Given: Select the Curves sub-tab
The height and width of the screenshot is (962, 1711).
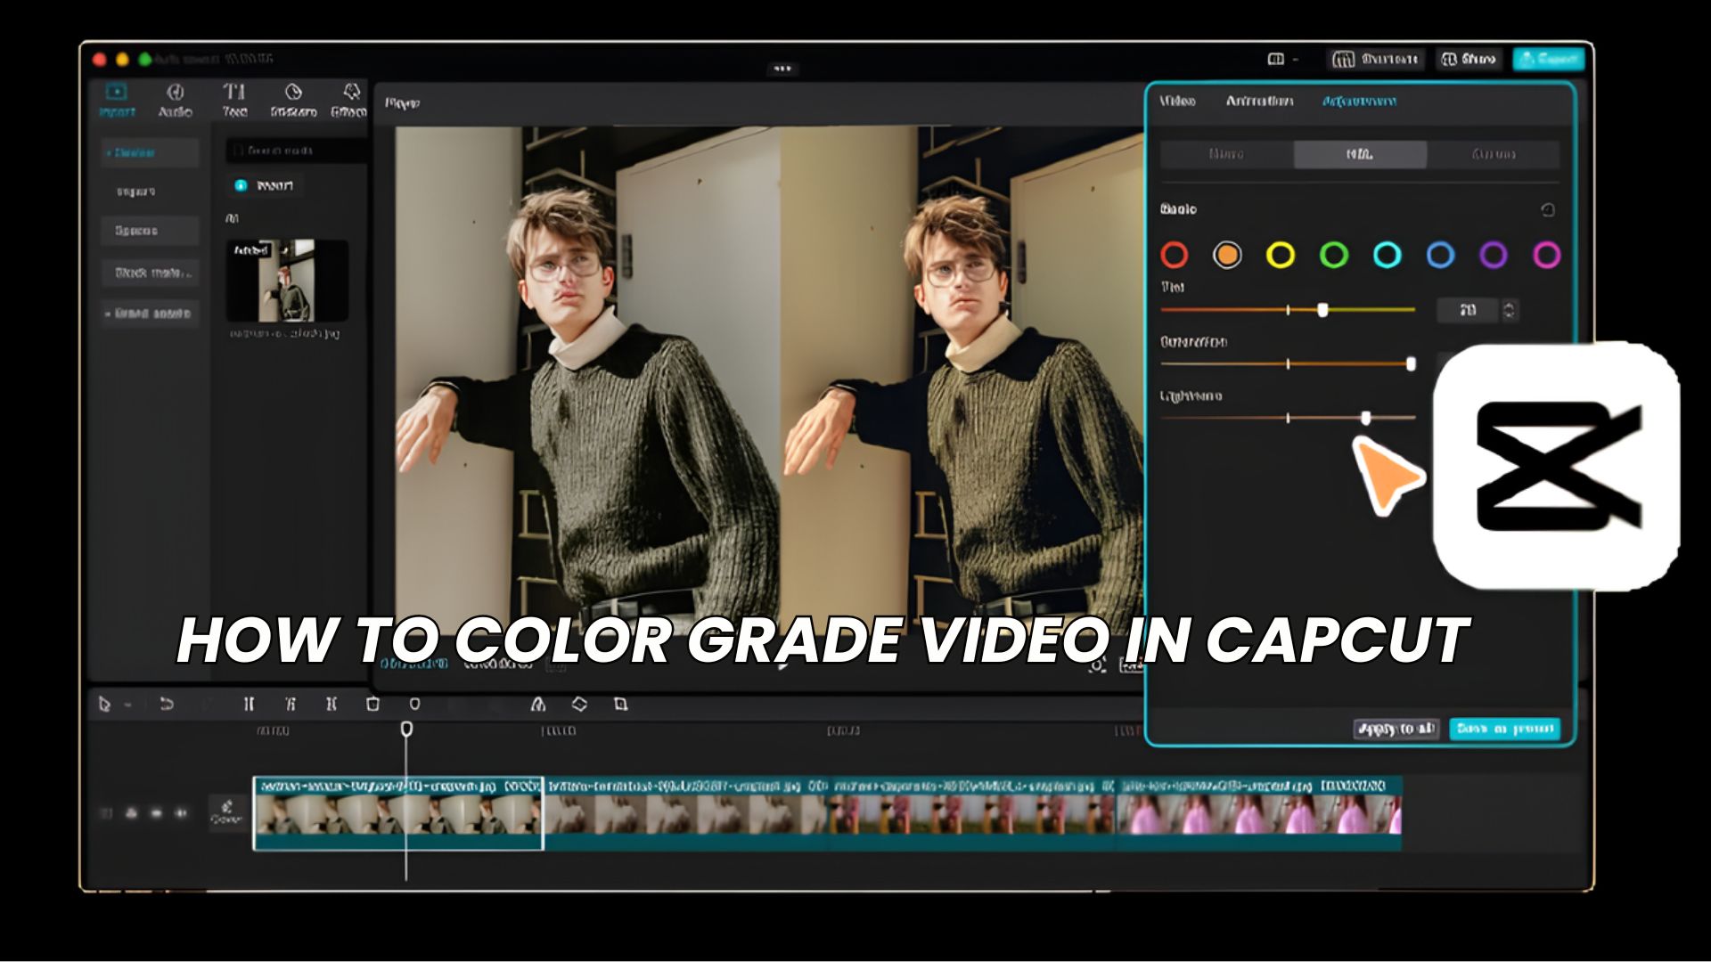Looking at the screenshot, I should pos(1494,154).
